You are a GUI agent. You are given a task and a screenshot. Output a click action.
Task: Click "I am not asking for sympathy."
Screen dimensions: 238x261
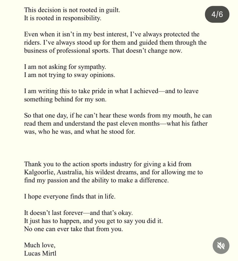(65, 67)
